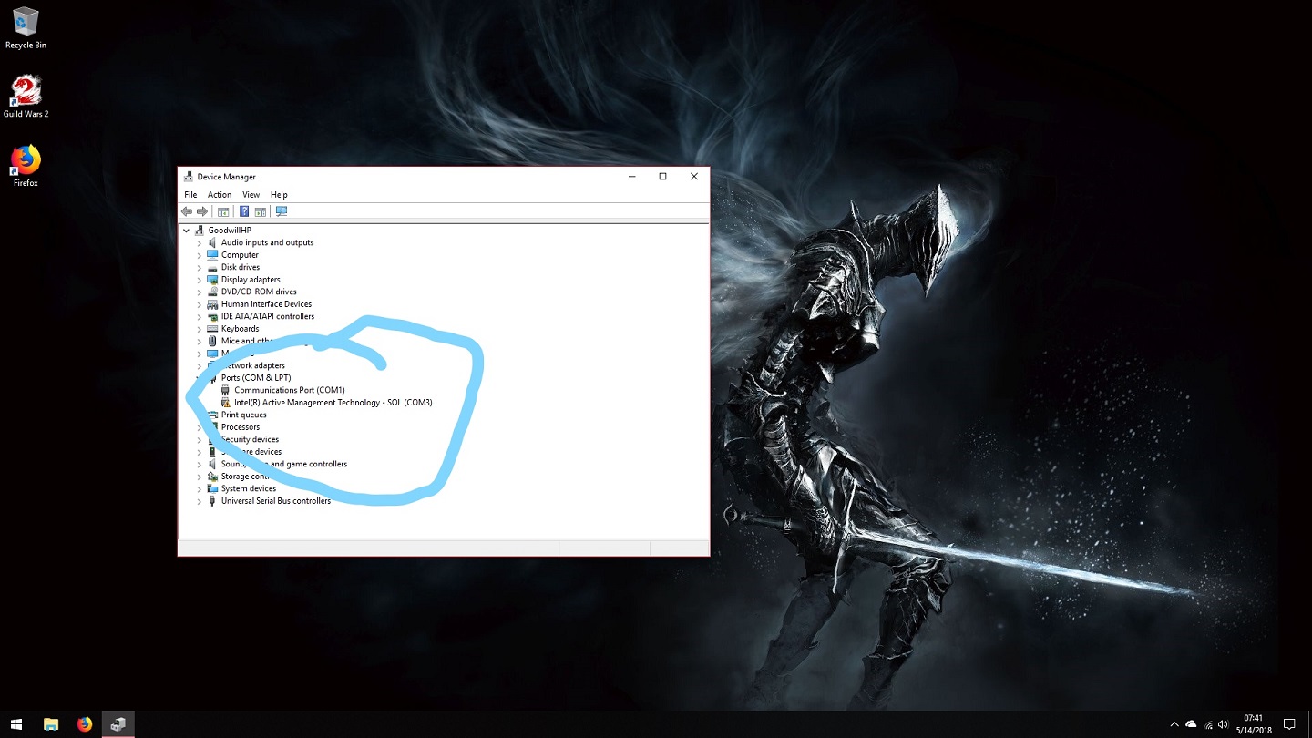Launch Firefox from the taskbar
Viewport: 1312px width, 738px height.
coord(85,724)
